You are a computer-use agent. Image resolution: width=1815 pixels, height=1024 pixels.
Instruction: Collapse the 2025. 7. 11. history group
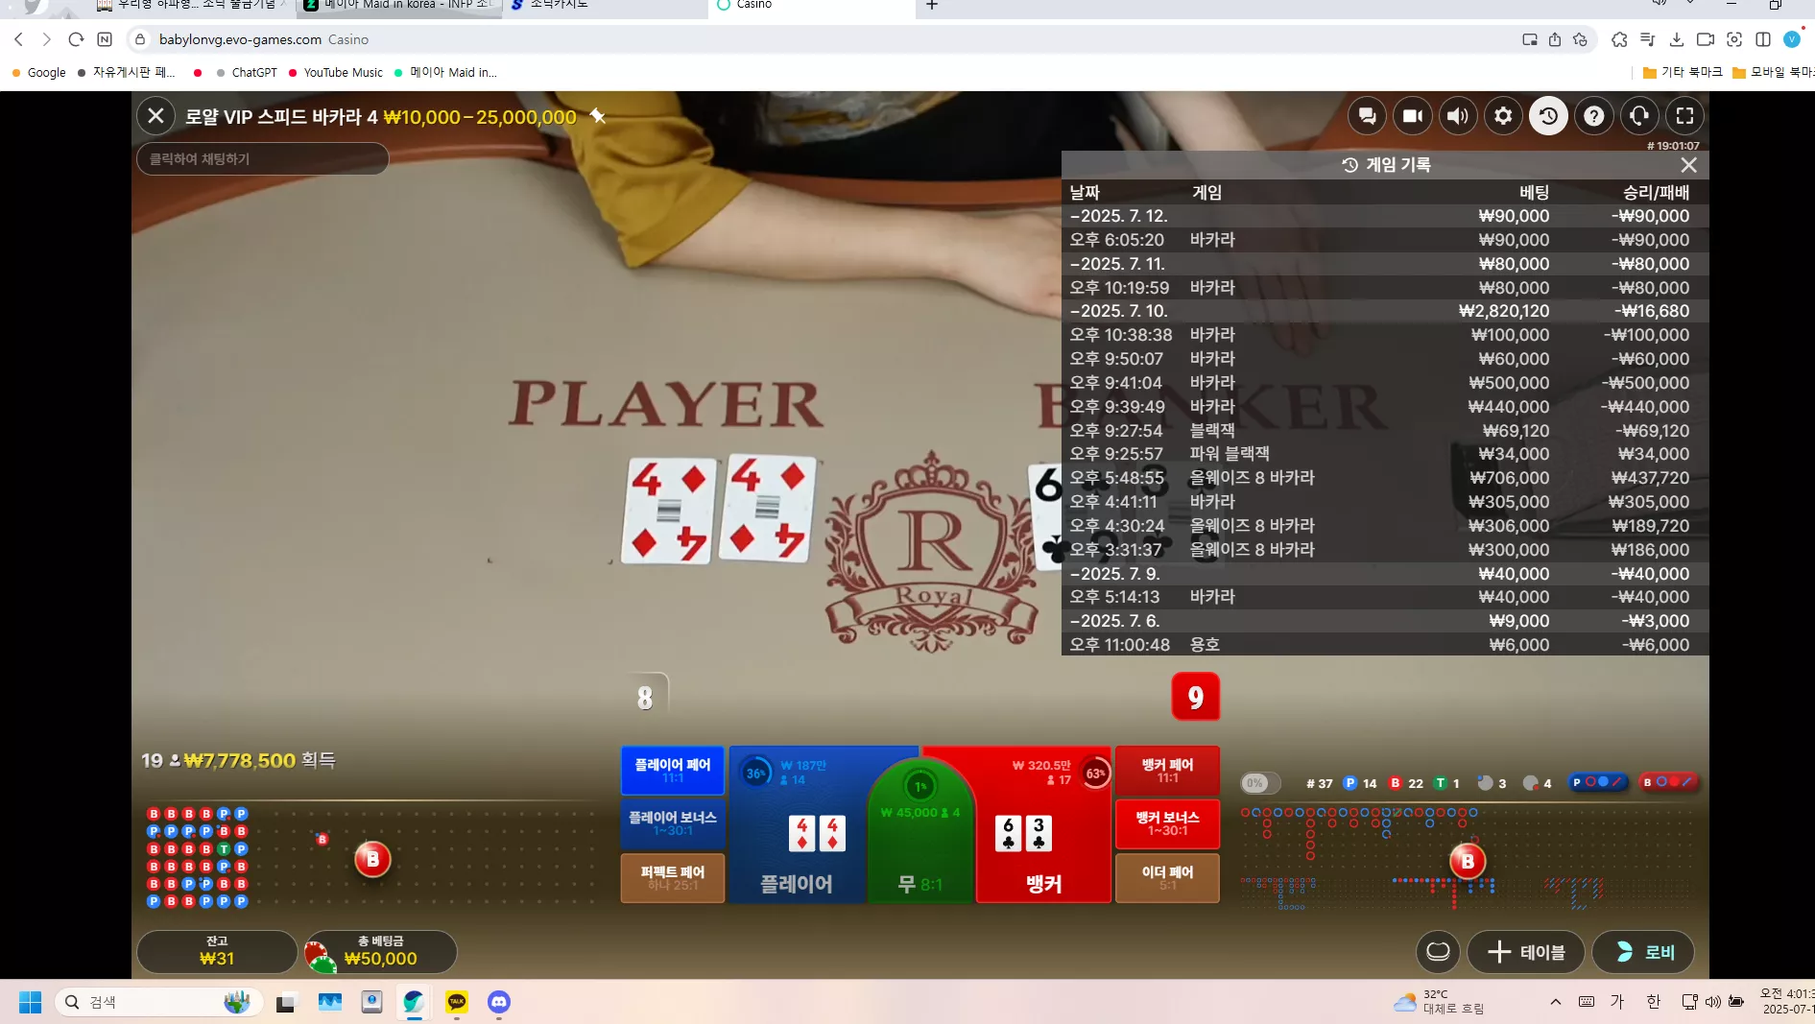click(1385, 264)
